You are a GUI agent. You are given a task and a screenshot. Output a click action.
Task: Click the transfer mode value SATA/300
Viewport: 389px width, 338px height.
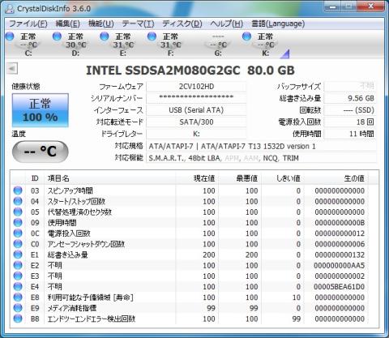click(196, 122)
